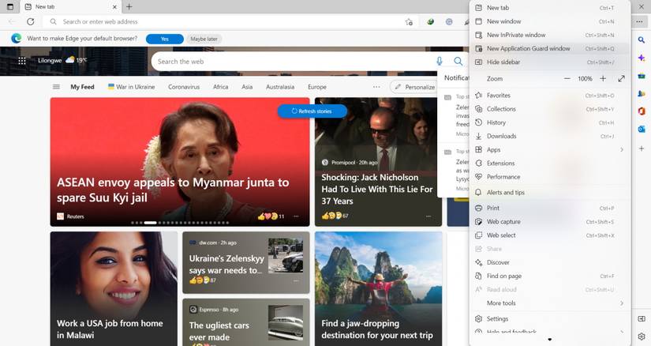Choose New tab menu item
651x346 pixels.
coord(550,7)
